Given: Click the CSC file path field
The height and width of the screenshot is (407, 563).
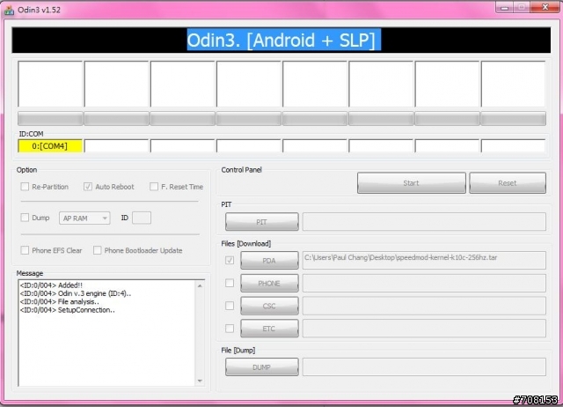Looking at the screenshot, I should click(x=424, y=306).
